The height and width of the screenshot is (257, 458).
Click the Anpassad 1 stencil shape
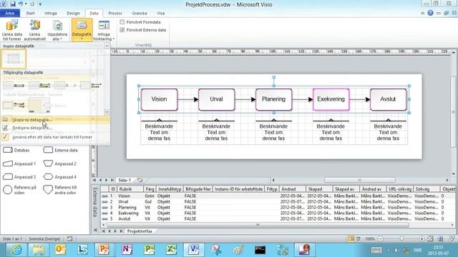click(19, 163)
